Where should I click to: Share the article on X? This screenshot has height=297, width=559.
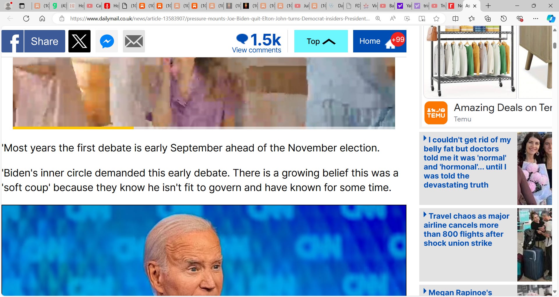[79, 41]
